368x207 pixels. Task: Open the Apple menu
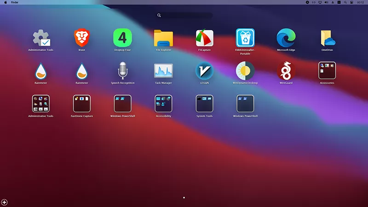(6, 2)
